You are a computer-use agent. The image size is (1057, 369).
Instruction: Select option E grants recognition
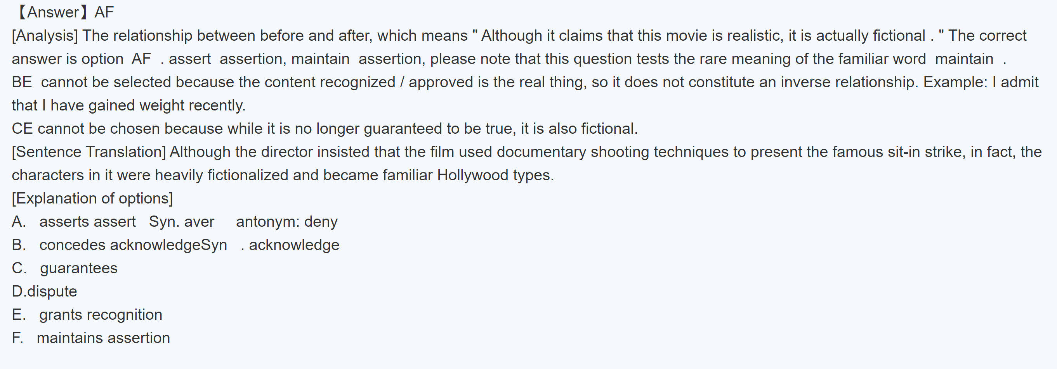(x=101, y=314)
